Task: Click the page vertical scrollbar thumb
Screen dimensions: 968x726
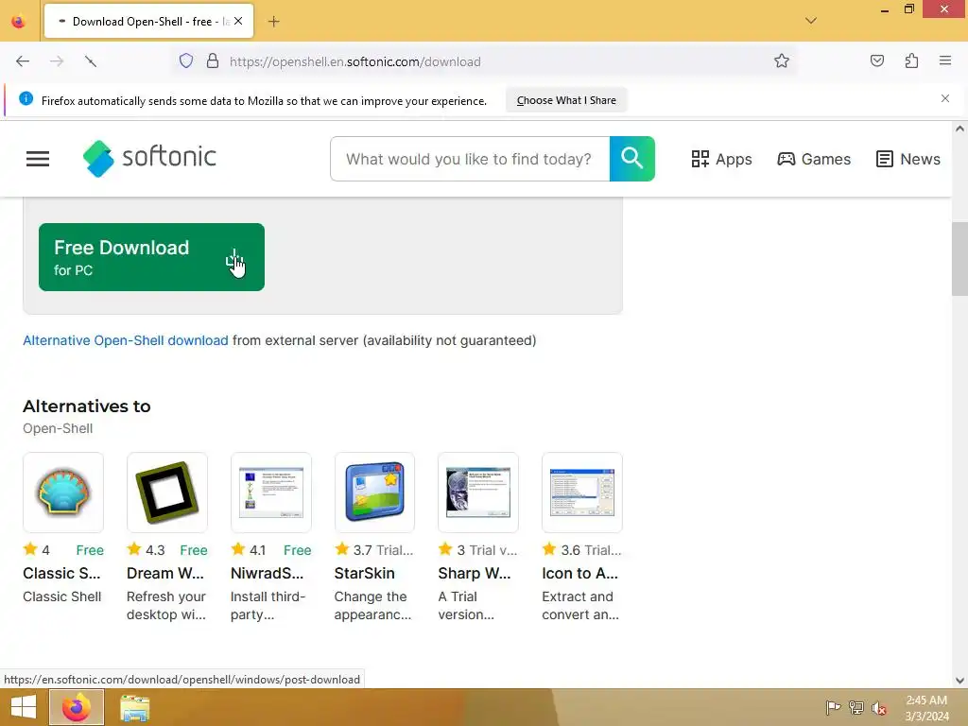Action: (x=959, y=259)
